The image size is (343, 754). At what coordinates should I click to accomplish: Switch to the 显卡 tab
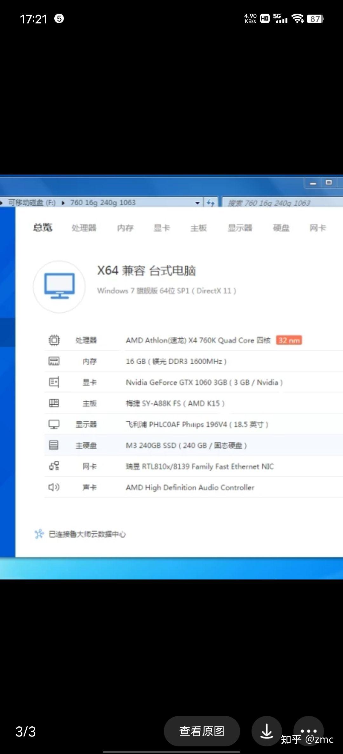click(162, 228)
